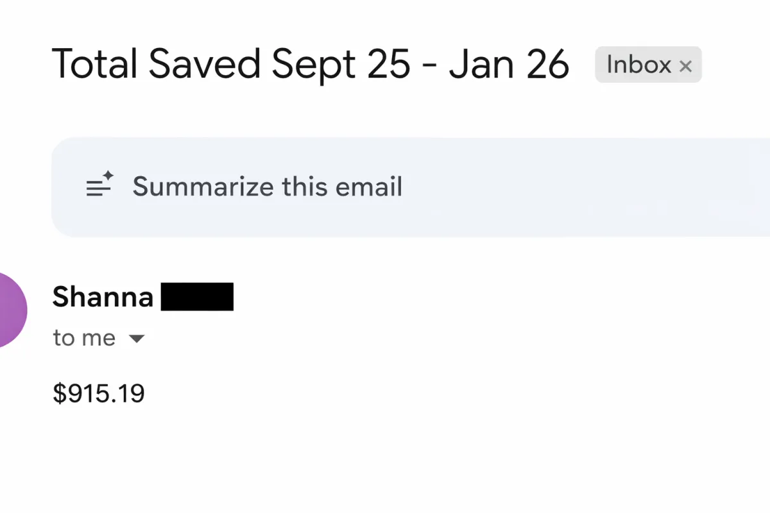Remove the Inbox label using its x
This screenshot has height=513, width=770.
[x=685, y=66]
